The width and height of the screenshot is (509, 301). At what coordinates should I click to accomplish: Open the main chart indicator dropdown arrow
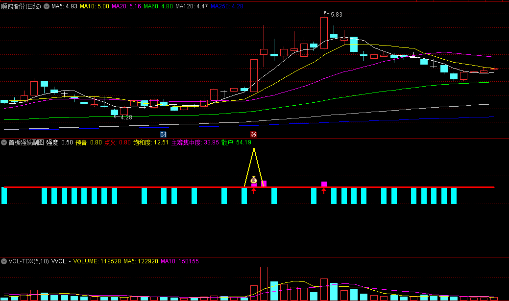click(47, 6)
